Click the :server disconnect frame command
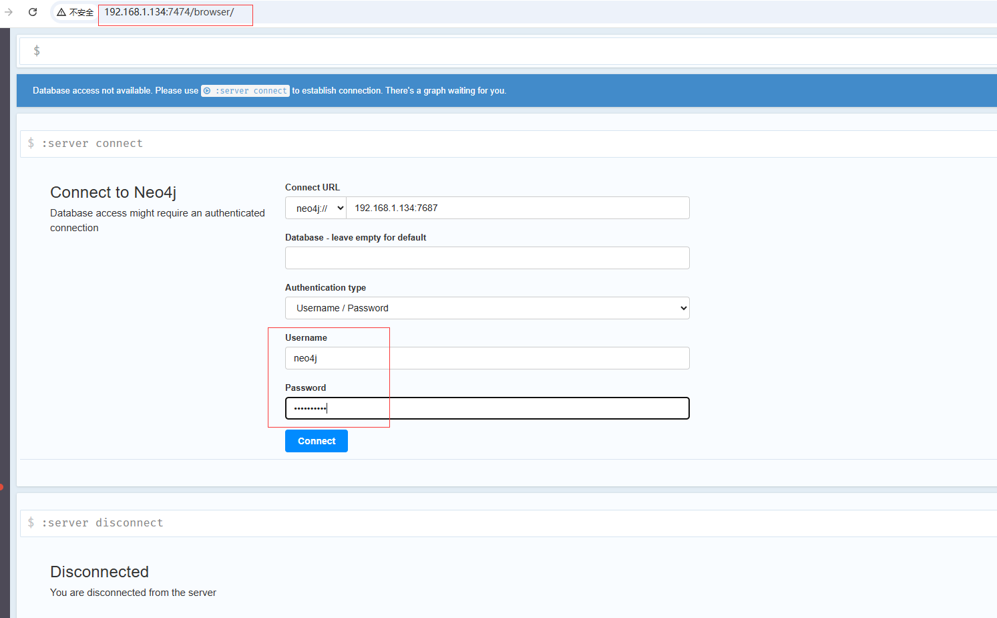This screenshot has width=997, height=618. pyautogui.click(x=102, y=523)
